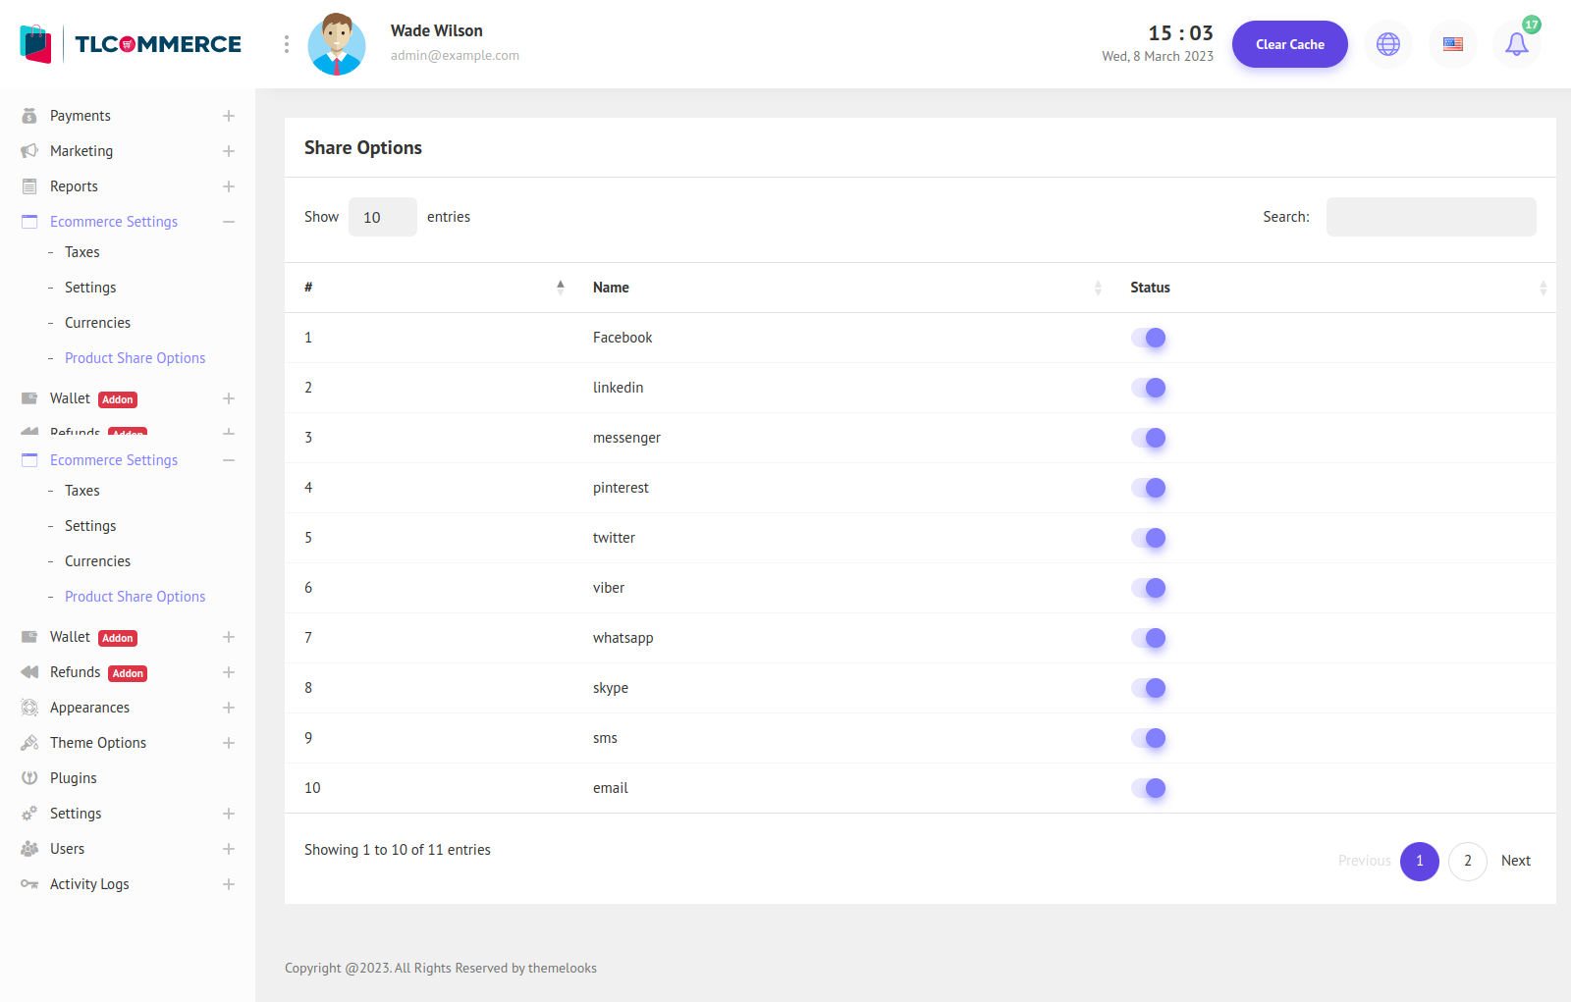Expand the Appearances menu section
The image size is (1571, 1002).
click(229, 708)
